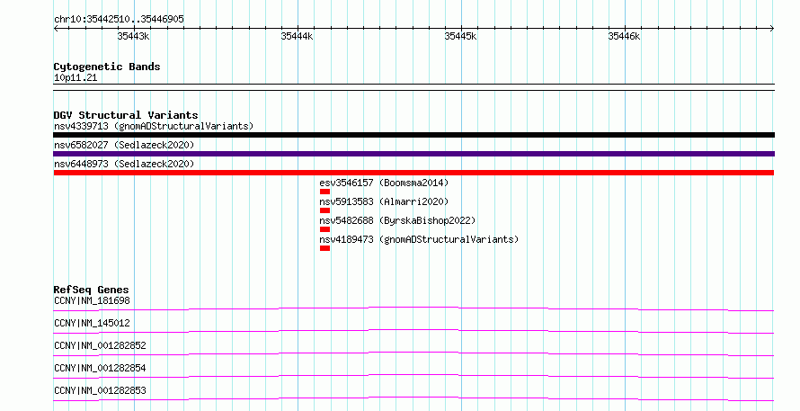The height and width of the screenshot is (411, 800).
Task: Click the small red esv3546157 variant block
Action: pos(325,192)
